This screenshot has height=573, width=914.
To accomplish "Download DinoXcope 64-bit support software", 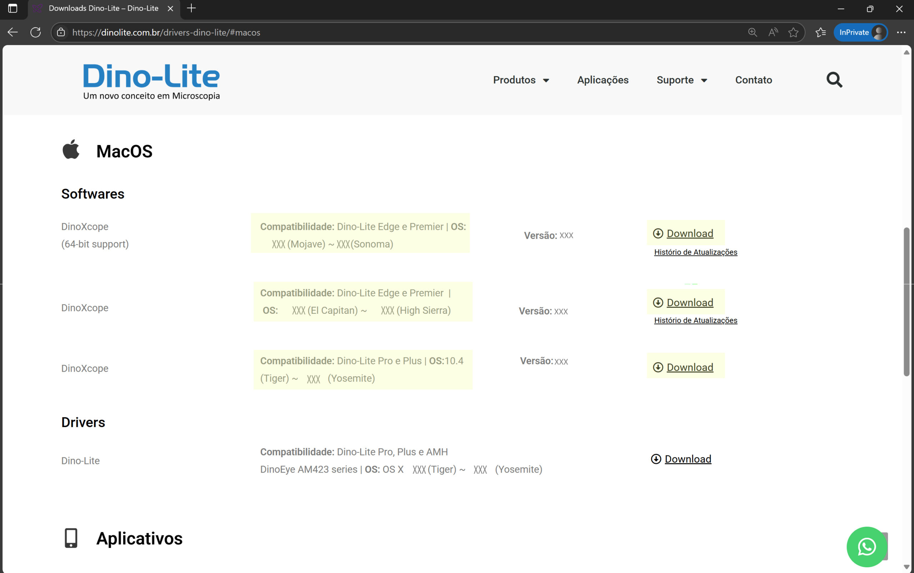I will tap(689, 233).
